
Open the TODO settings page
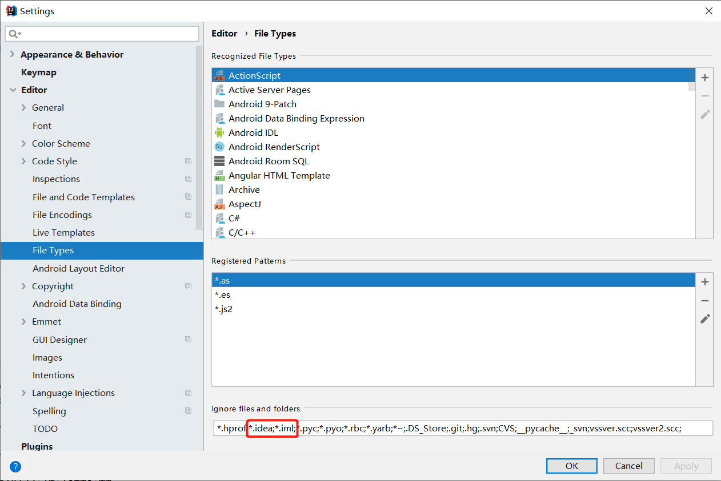pyautogui.click(x=45, y=429)
